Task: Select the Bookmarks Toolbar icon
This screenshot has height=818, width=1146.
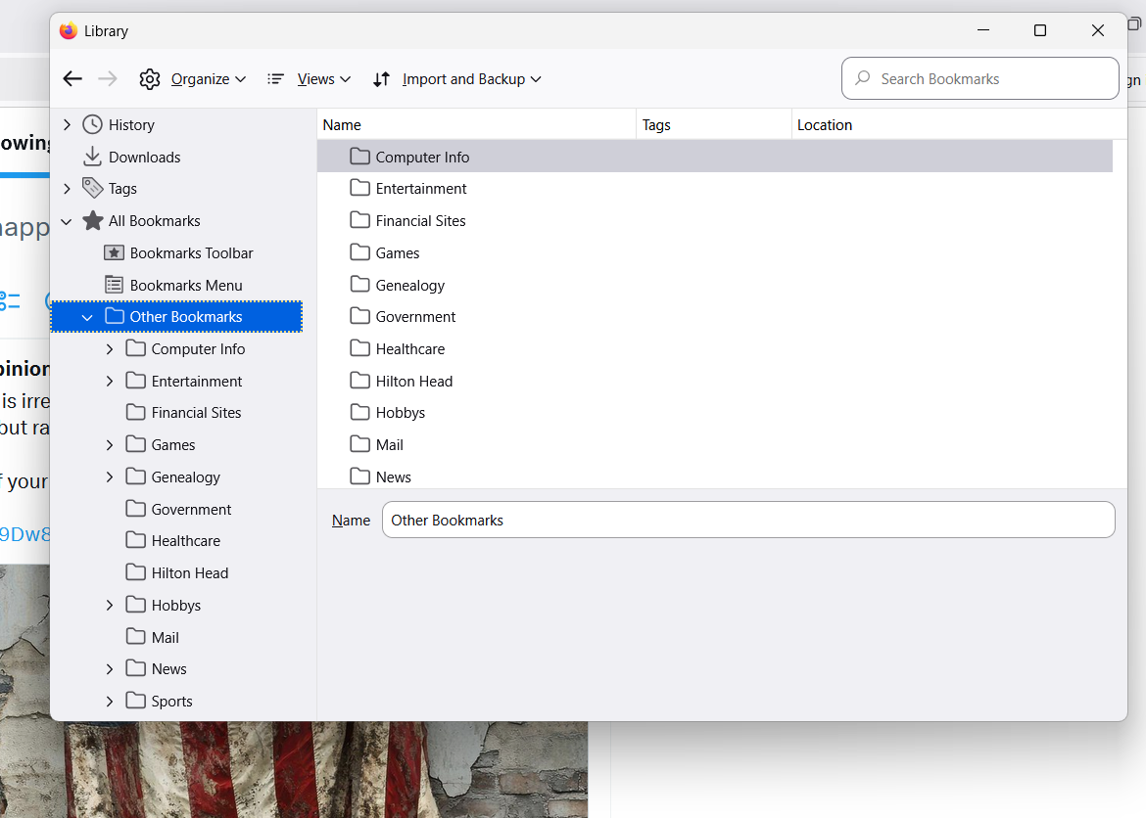Action: click(x=115, y=253)
